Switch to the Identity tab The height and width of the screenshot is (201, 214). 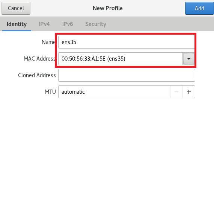[x=17, y=24]
